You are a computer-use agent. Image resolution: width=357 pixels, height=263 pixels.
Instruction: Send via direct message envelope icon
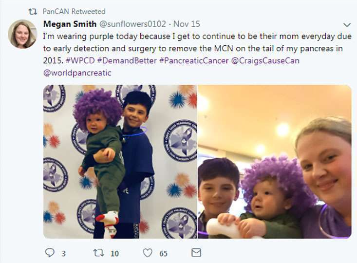[x=196, y=253]
